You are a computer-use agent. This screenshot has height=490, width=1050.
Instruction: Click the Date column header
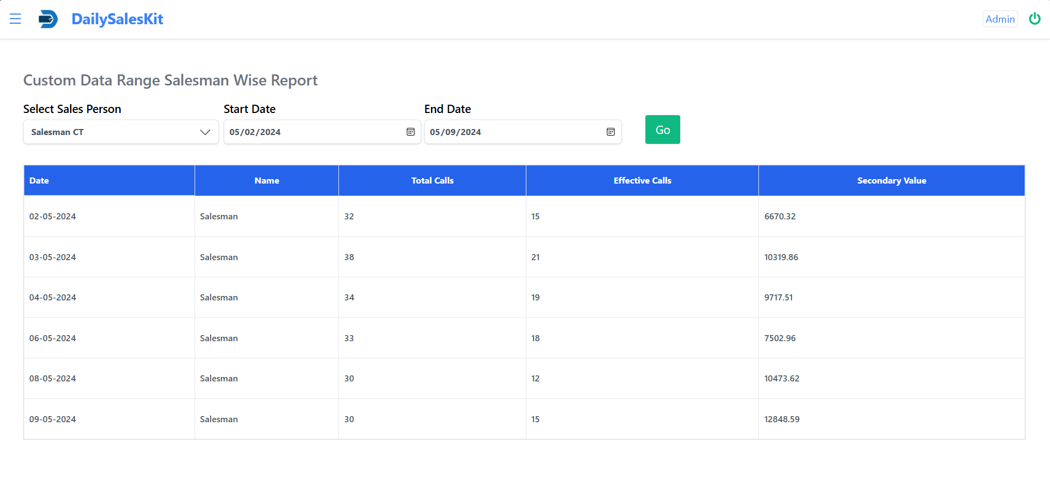[39, 181]
